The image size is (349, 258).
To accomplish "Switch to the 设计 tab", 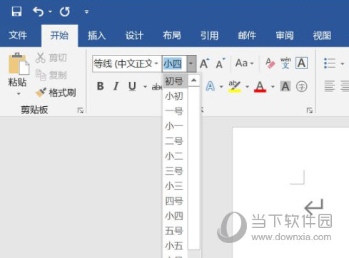I will coord(134,36).
